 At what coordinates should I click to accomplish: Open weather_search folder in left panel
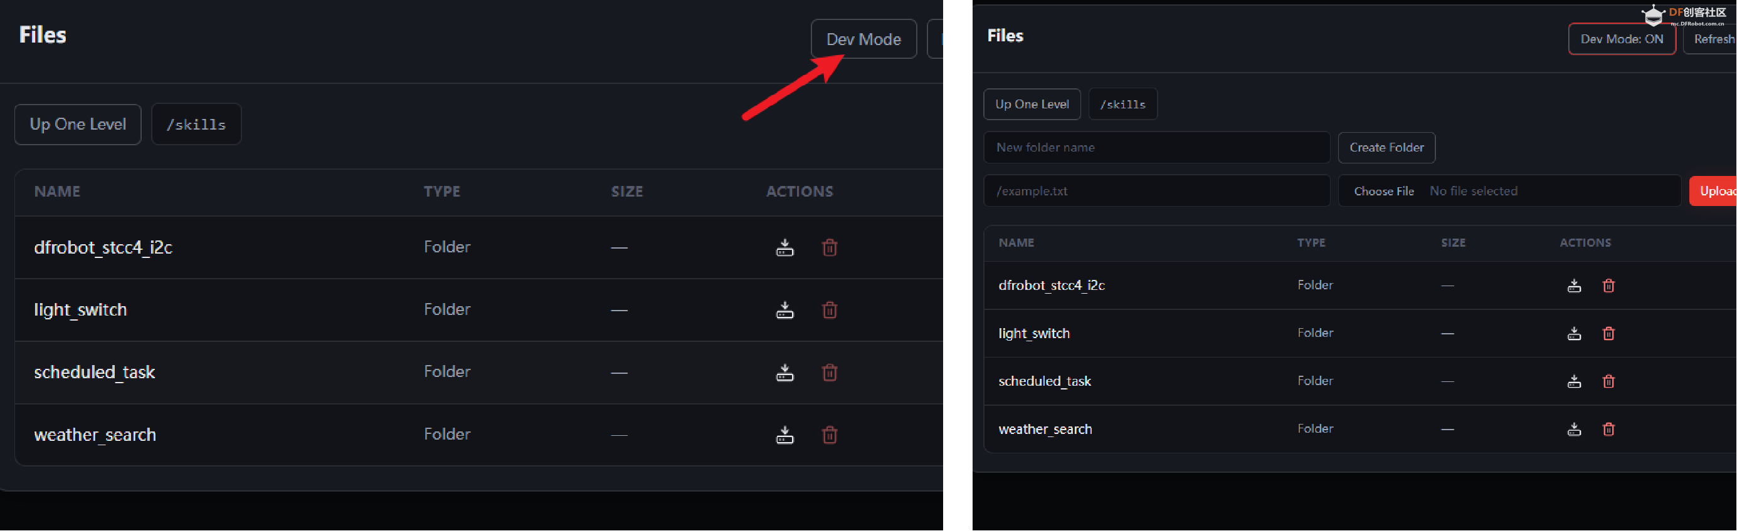coord(95,435)
